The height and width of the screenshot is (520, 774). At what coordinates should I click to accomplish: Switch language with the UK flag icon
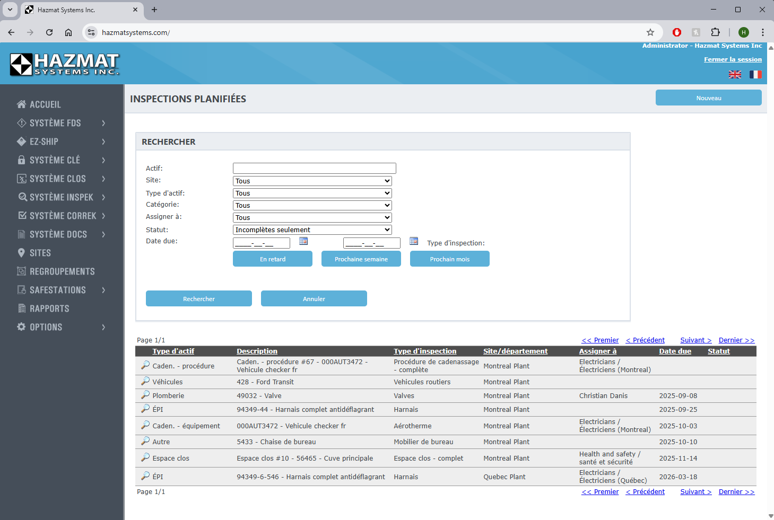(735, 75)
